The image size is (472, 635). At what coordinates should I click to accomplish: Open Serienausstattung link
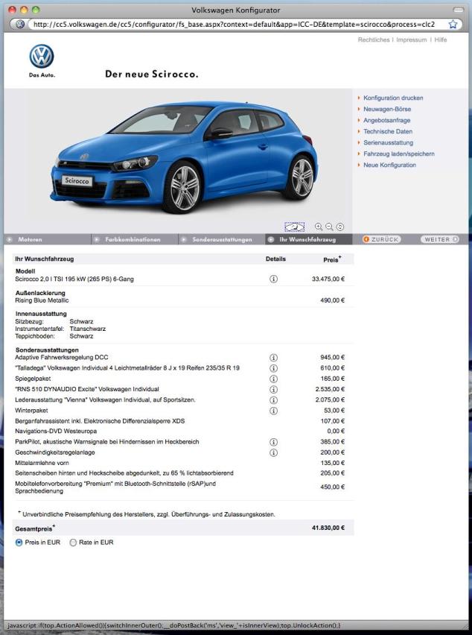pos(389,142)
